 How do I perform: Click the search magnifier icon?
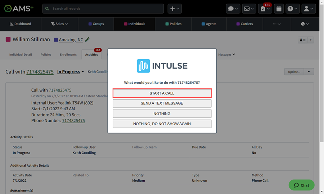[47, 9]
